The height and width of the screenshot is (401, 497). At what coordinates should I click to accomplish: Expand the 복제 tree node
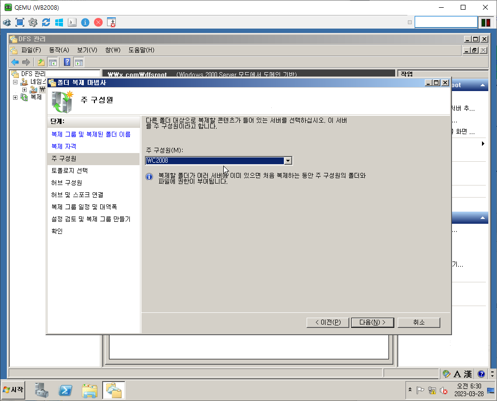click(x=15, y=97)
